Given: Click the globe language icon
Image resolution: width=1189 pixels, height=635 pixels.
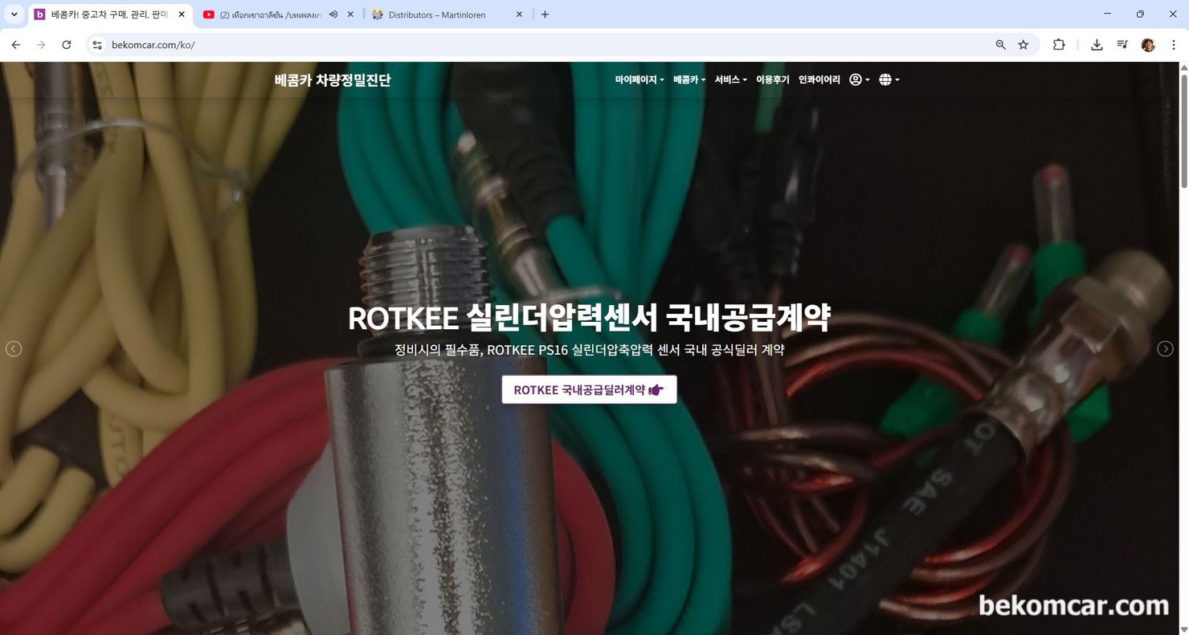Looking at the screenshot, I should 885,79.
